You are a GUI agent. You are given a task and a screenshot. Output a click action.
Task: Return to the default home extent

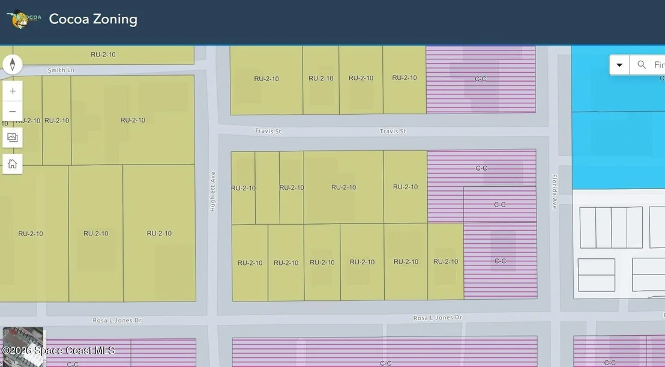coord(13,164)
